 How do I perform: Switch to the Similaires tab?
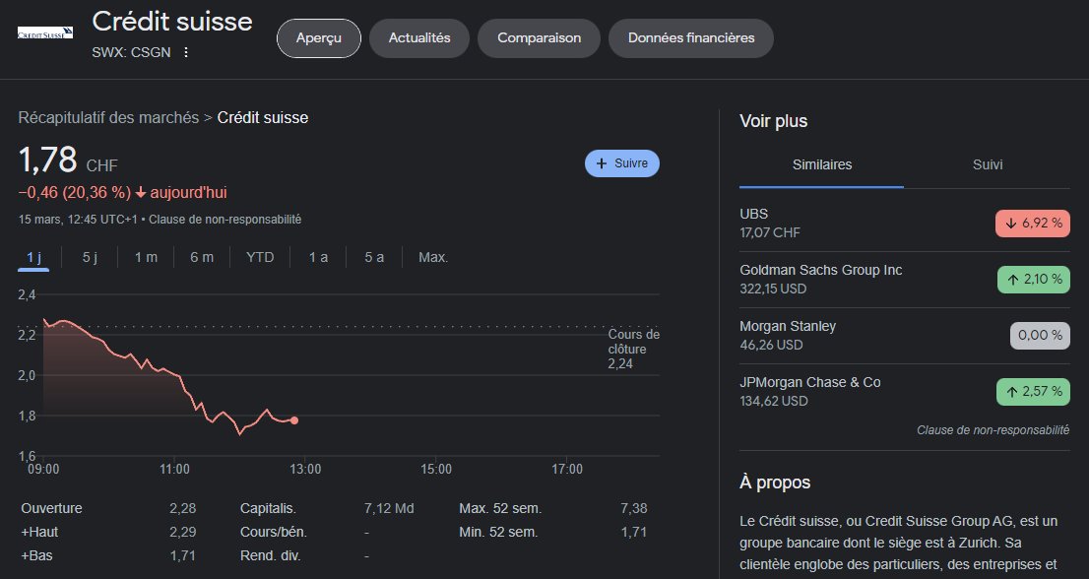821,164
